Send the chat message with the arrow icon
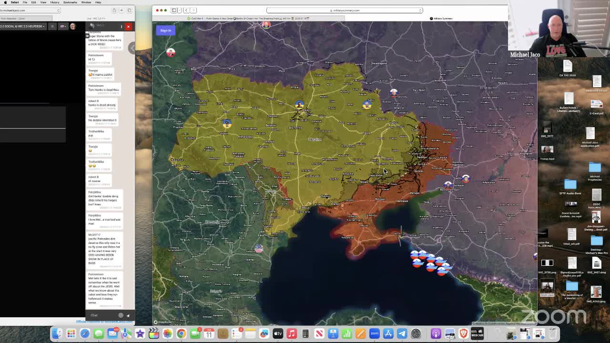This screenshot has width=610, height=343. click(x=128, y=315)
